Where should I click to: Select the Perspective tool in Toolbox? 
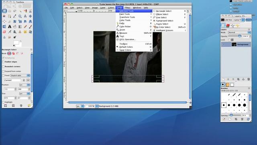[x=31, y=21]
